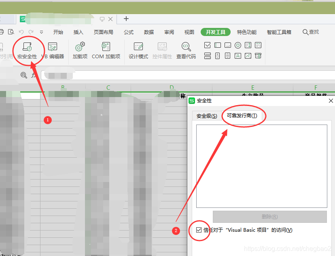Insert a spin button control
Image resolution: width=335 pixels, height=256 pixels.
(218, 56)
